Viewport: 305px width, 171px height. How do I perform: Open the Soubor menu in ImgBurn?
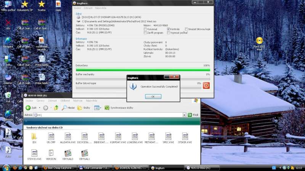(77, 8)
